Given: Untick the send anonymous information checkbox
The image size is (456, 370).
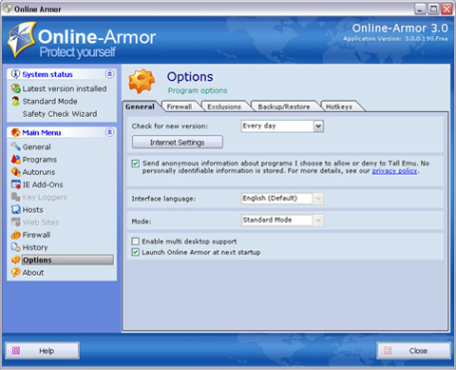Looking at the screenshot, I should click(x=136, y=164).
